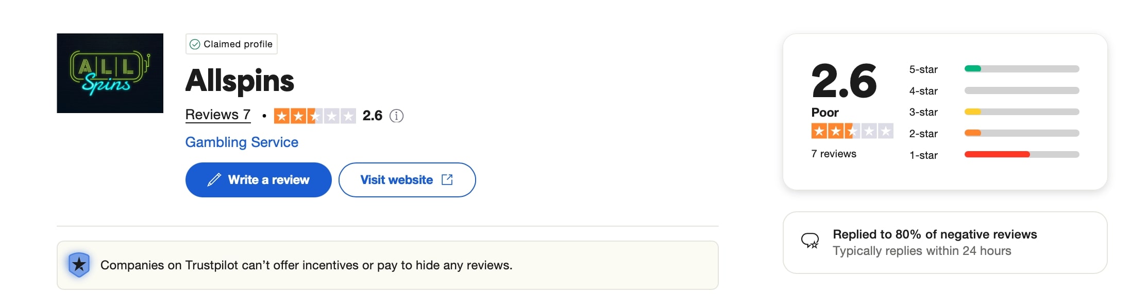Click the Visit website button
This screenshot has width=1147, height=294.
point(407,180)
